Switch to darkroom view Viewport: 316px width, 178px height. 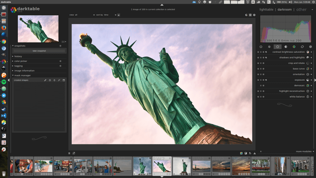[284, 10]
